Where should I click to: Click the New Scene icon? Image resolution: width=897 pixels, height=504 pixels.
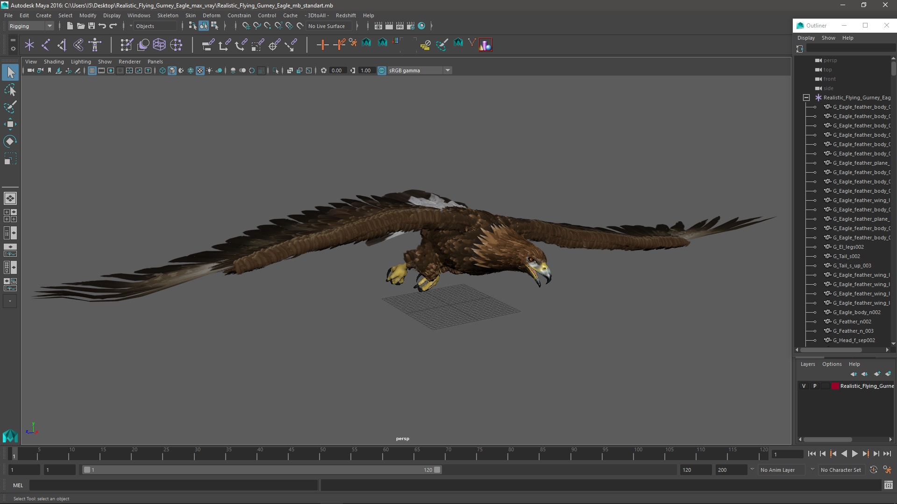pyautogui.click(x=70, y=26)
